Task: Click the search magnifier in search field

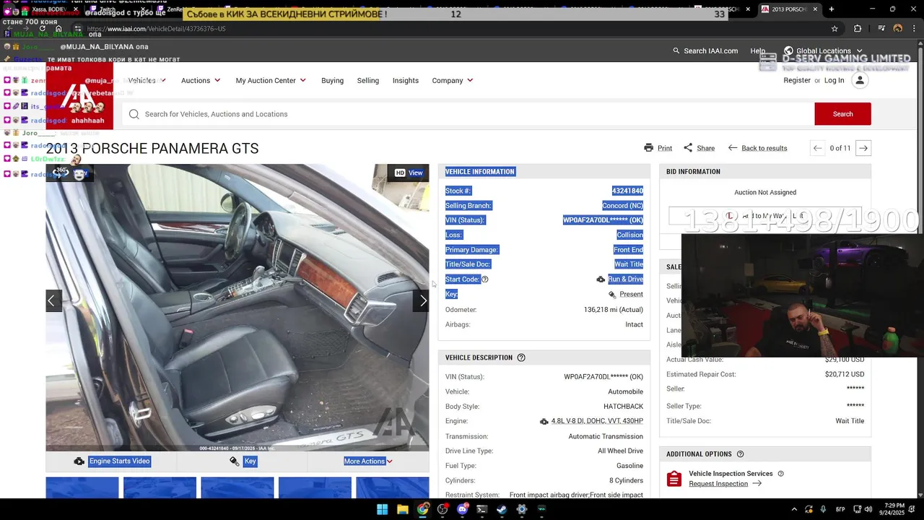Action: pos(134,114)
